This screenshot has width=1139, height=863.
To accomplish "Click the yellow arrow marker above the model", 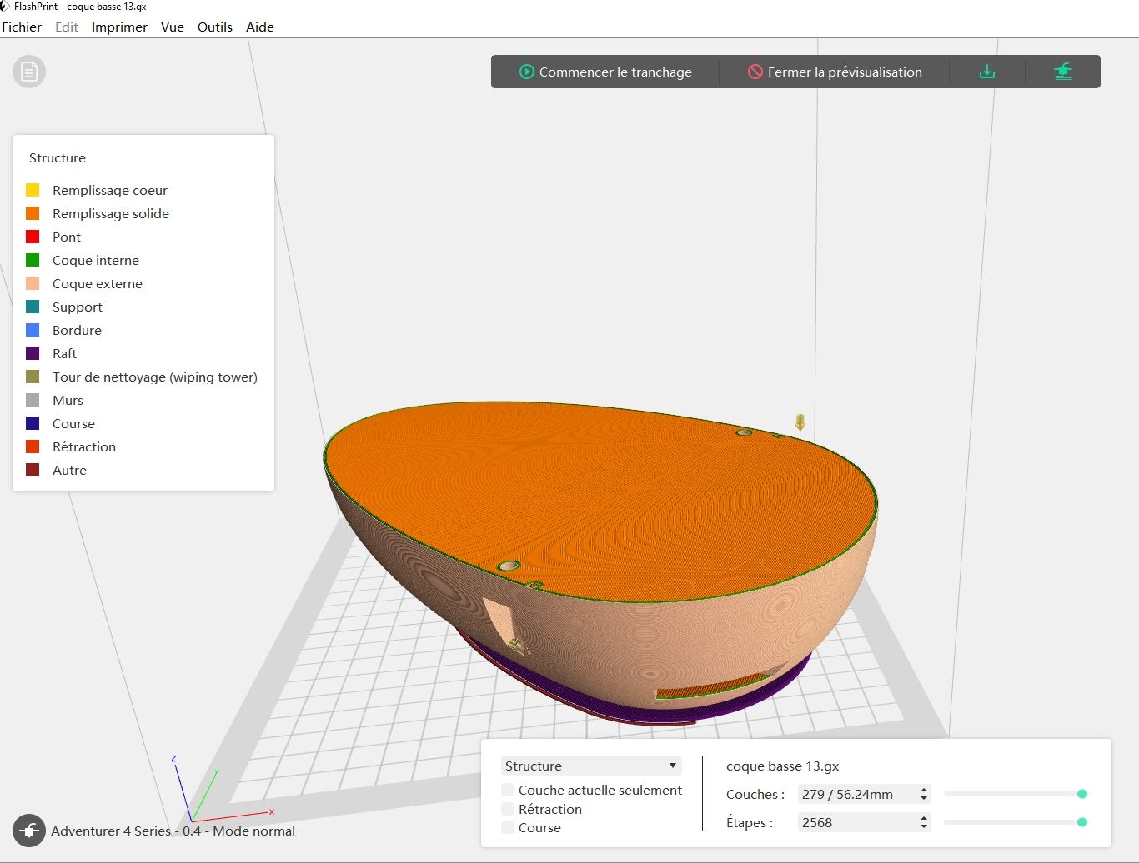I will click(800, 422).
